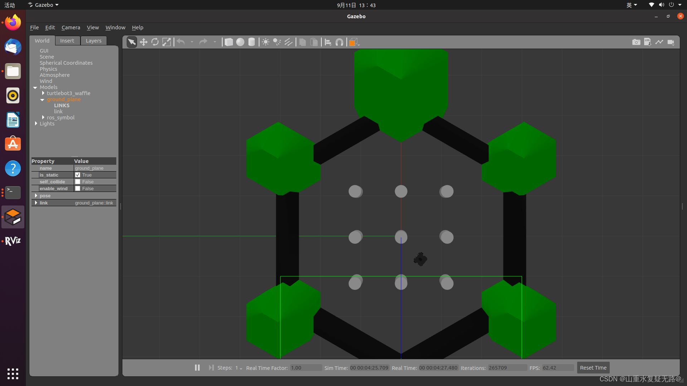The width and height of the screenshot is (687, 386).
Task: Activate the scale mode tool
Action: click(166, 42)
